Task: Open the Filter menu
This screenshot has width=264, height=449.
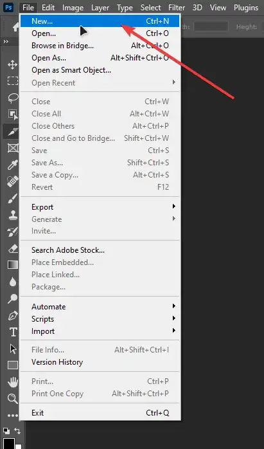Action: (177, 8)
